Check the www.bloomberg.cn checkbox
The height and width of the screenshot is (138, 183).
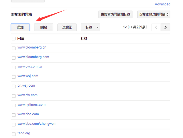[14, 48]
